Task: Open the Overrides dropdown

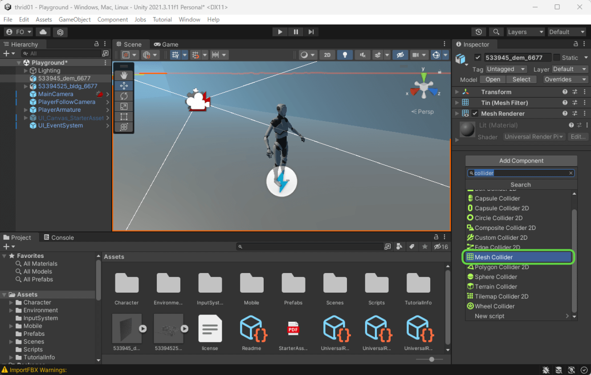Action: point(566,79)
